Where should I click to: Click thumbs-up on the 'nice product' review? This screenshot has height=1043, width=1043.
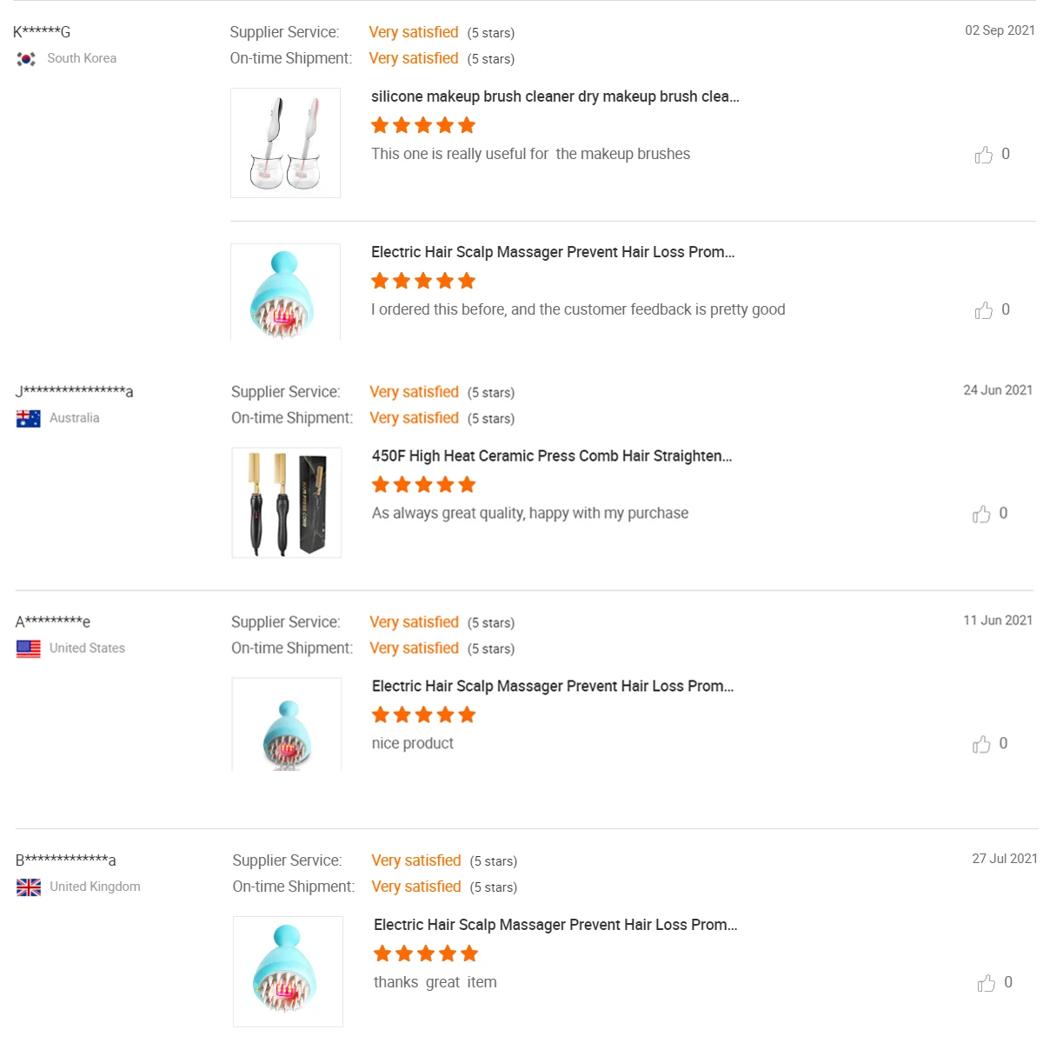[981, 745]
